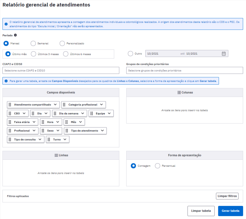Grab the drag handle of Atendimento compartilhado
The height and width of the screenshot is (219, 246).
[10, 105]
